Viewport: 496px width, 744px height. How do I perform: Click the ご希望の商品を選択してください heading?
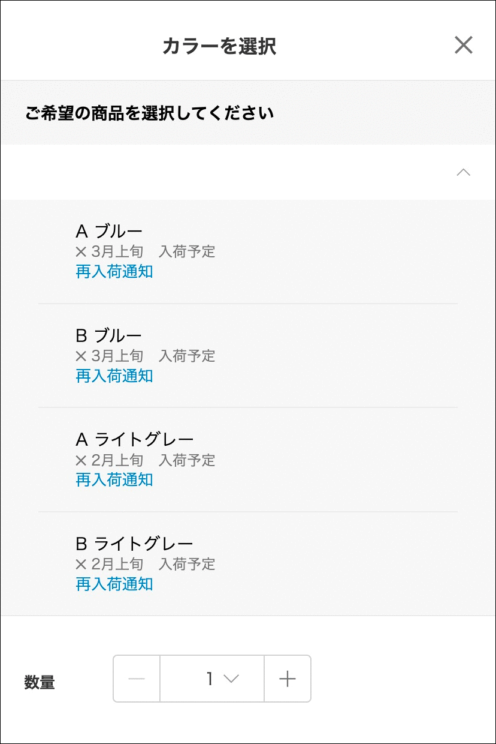tap(150, 113)
